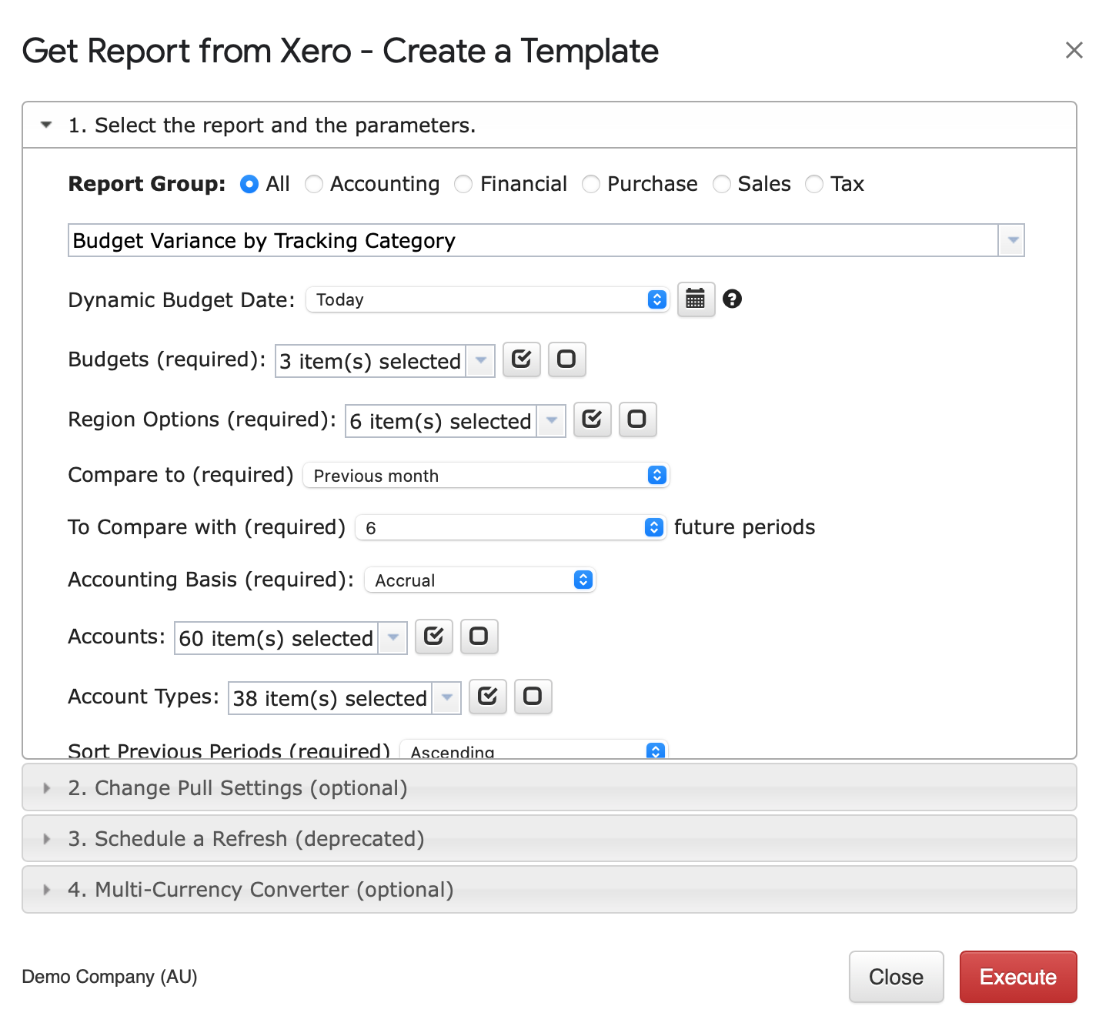1119x1016 pixels.
Task: Open the To Compare with '6' dropdown
Action: tap(511, 527)
